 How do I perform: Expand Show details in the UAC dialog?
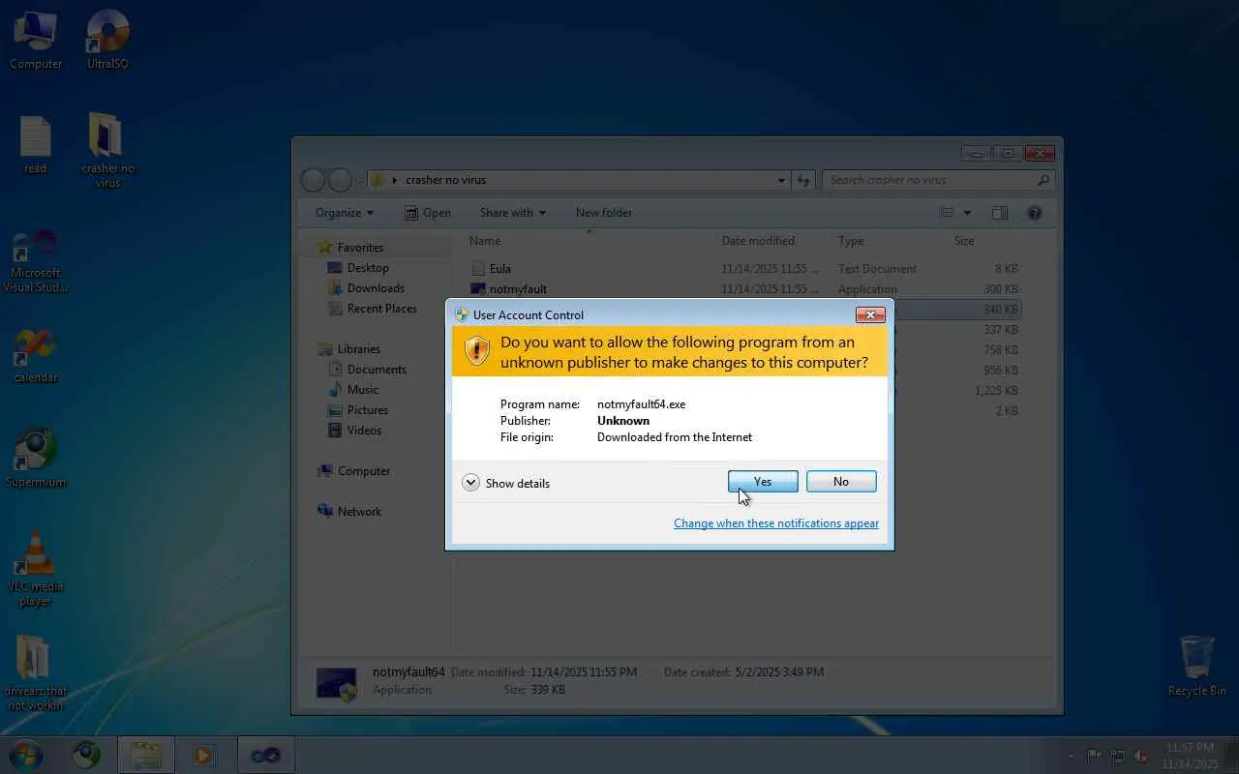506,483
